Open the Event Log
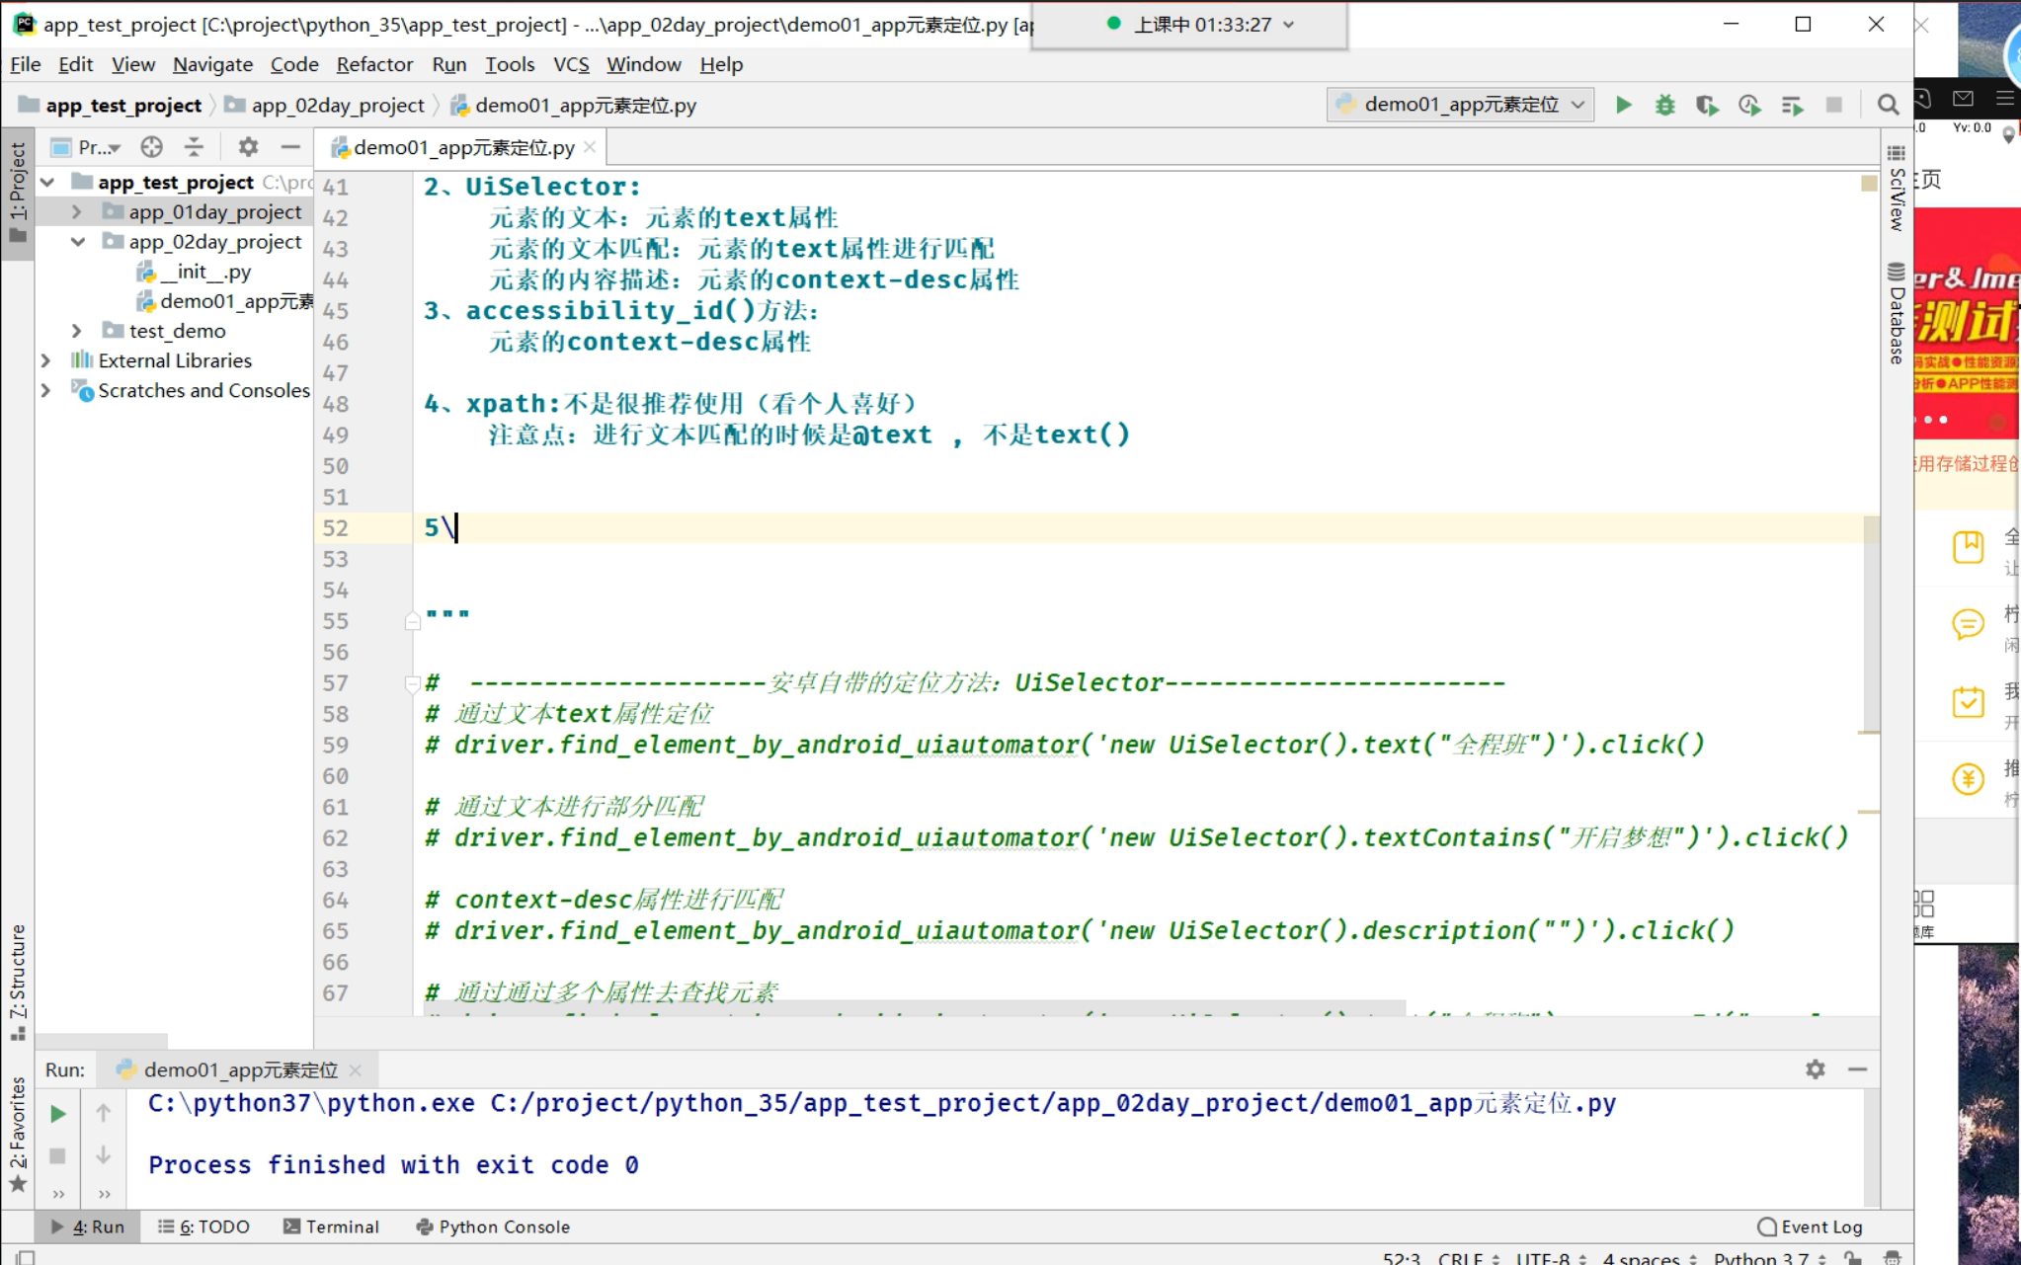2021x1265 pixels. tap(1810, 1226)
